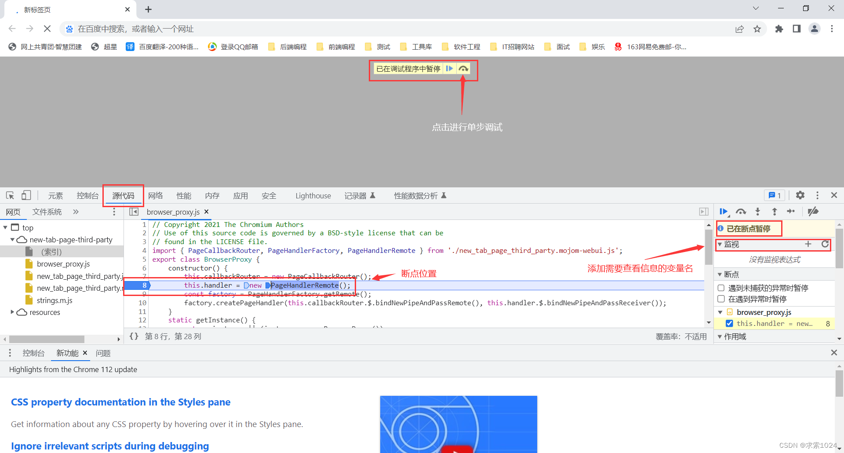Image resolution: width=844 pixels, height=453 pixels.
Task: Expand the resources folder
Action: (x=12, y=312)
